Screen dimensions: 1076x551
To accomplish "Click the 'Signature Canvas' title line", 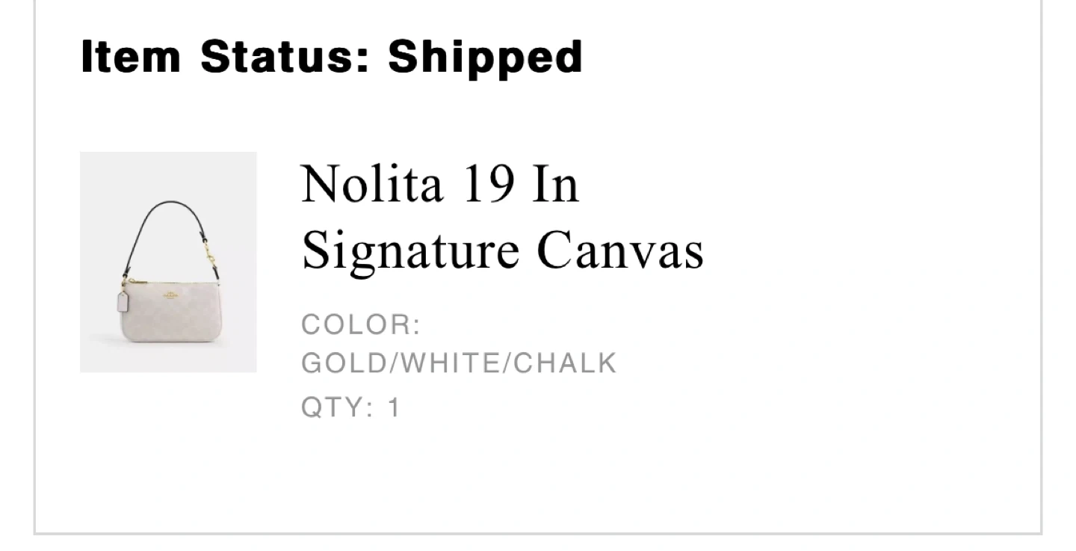I will pos(502,250).
